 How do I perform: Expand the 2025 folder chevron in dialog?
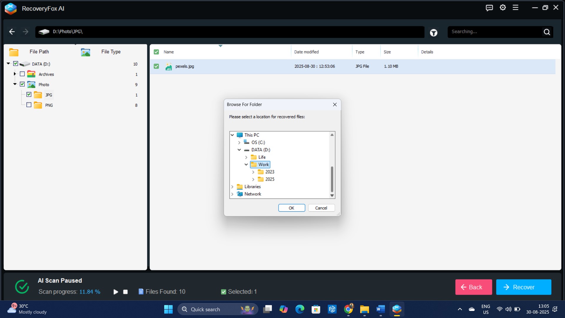point(253,179)
